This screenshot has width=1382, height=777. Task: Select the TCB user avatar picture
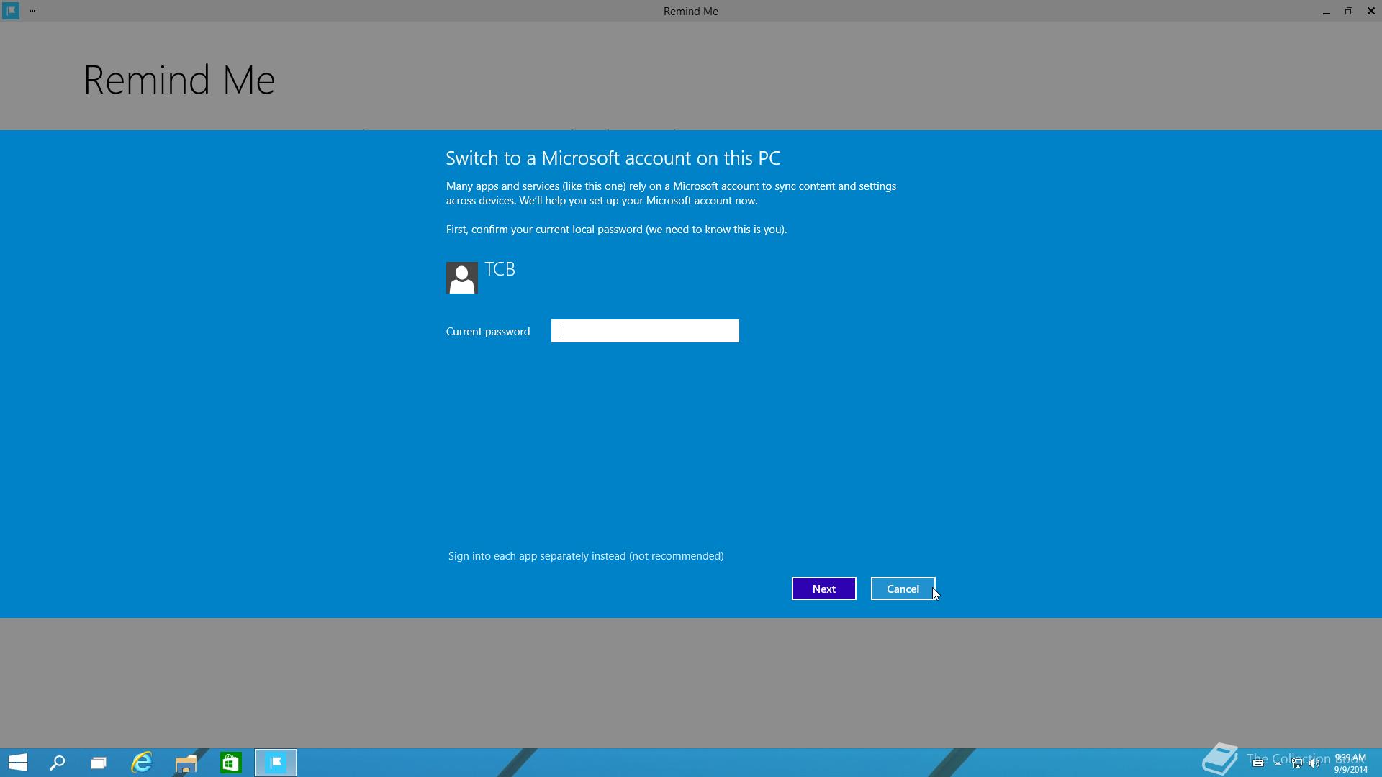(x=462, y=278)
